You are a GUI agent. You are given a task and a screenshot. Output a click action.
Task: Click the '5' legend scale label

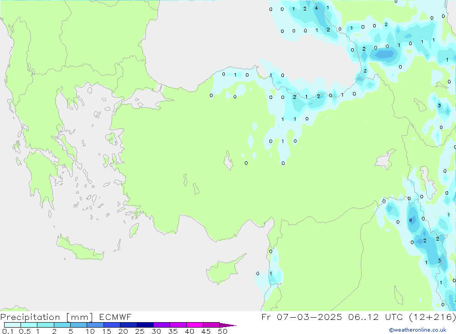(71, 331)
